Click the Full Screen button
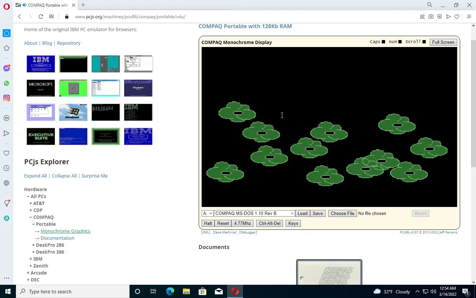 pos(443,42)
